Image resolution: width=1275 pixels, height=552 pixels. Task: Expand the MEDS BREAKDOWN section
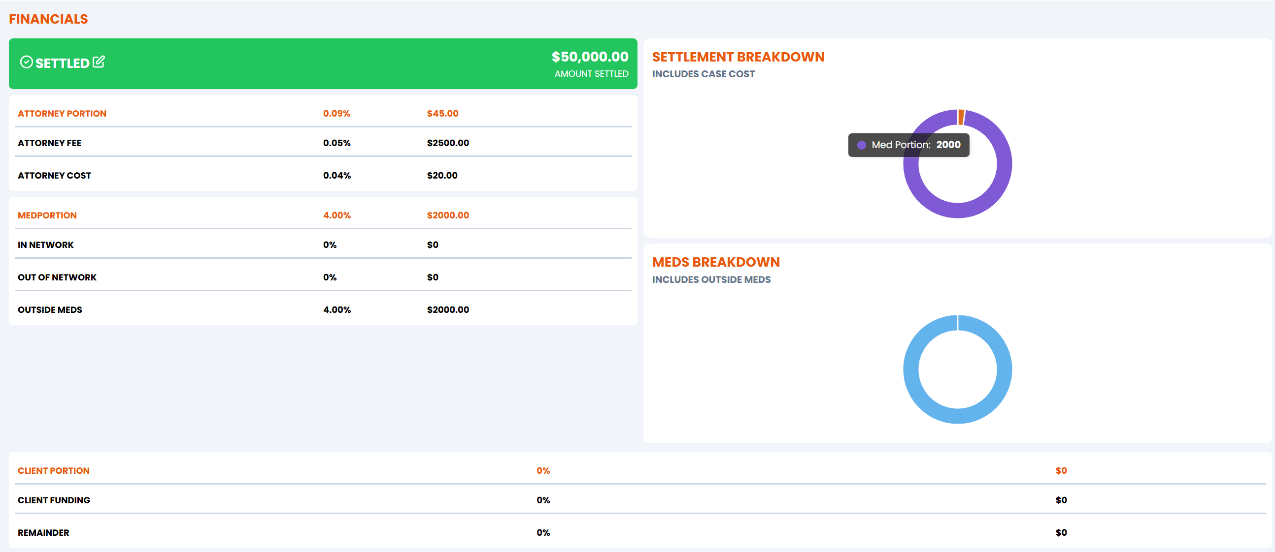[x=716, y=262]
